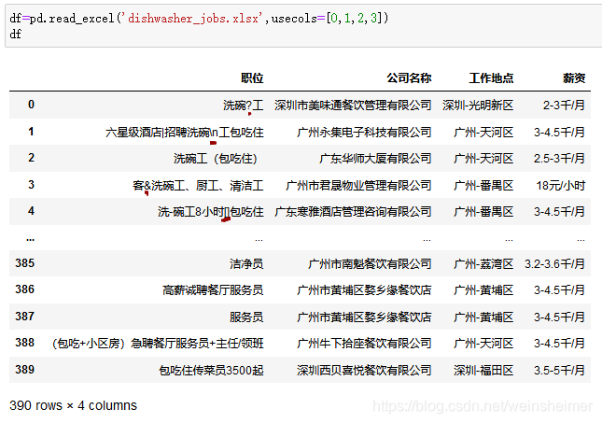Viewport: 602px width, 423px height.
Task: Click the cell 洗碗?工
Action: (244, 106)
